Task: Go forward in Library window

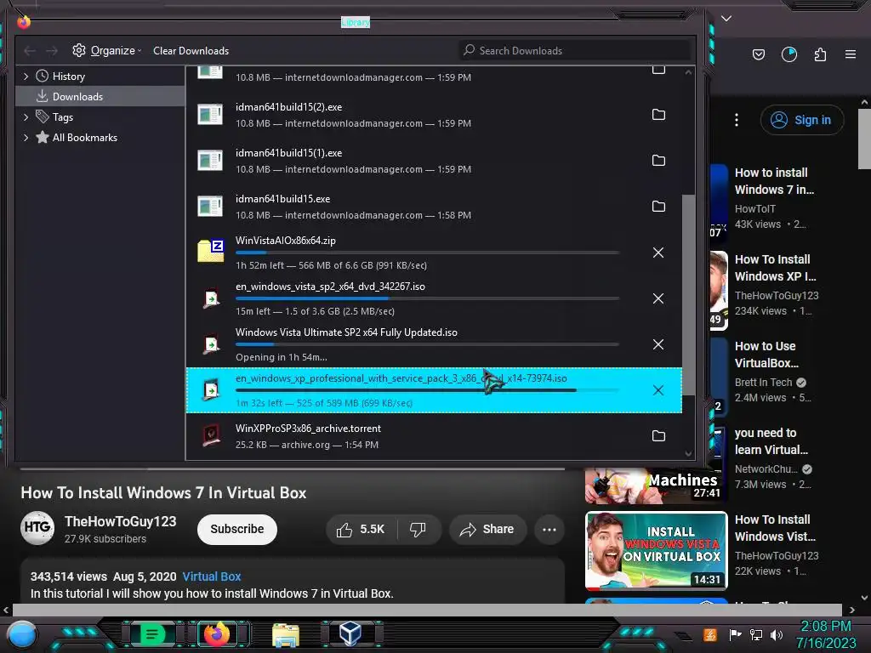Action: point(52,51)
